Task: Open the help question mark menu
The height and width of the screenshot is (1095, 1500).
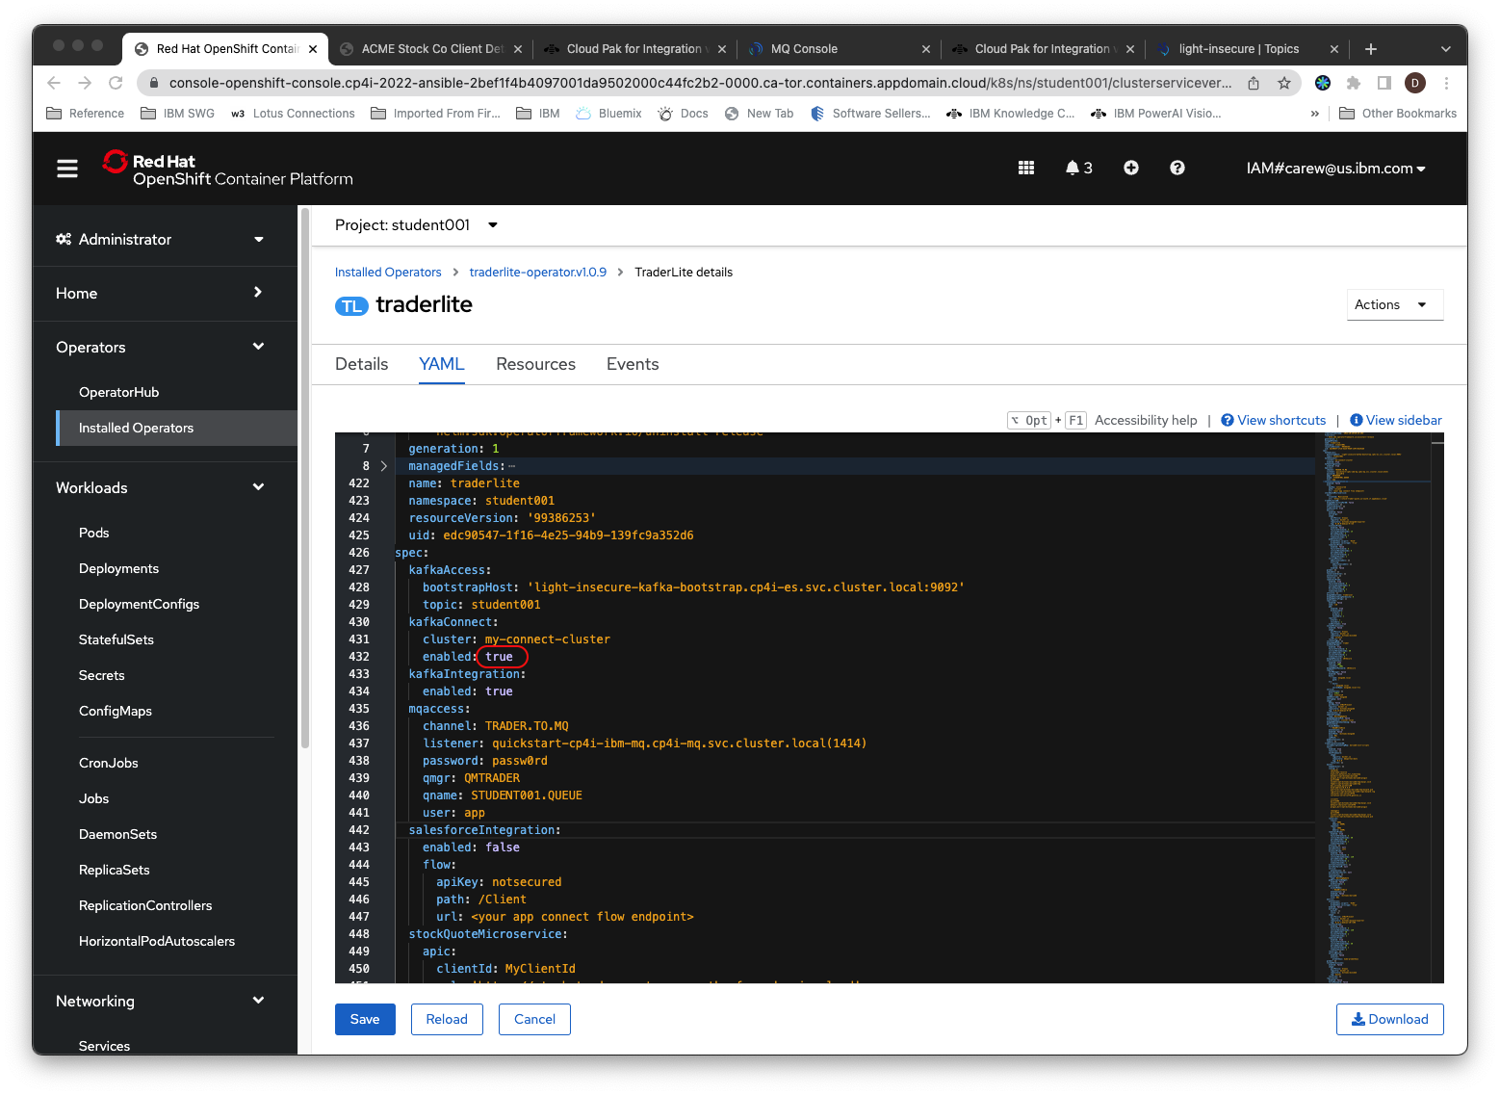Action: [1177, 168]
